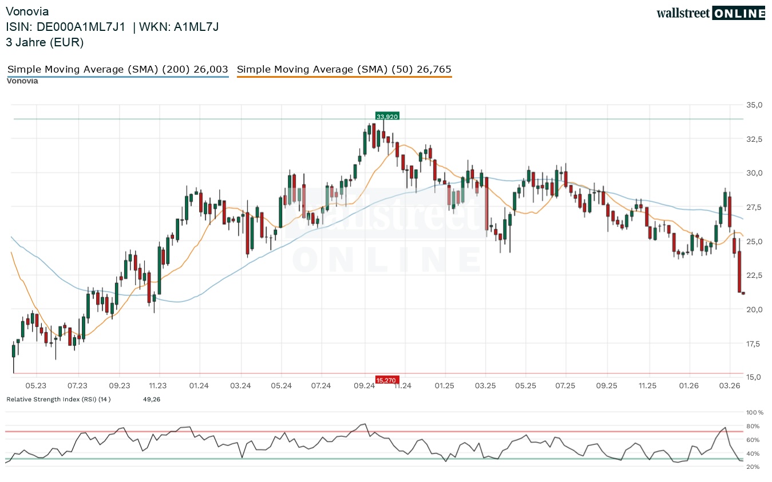This screenshot has width=772, height=482.
Task: Click the 09.24 date on the x-axis
Action: (364, 386)
